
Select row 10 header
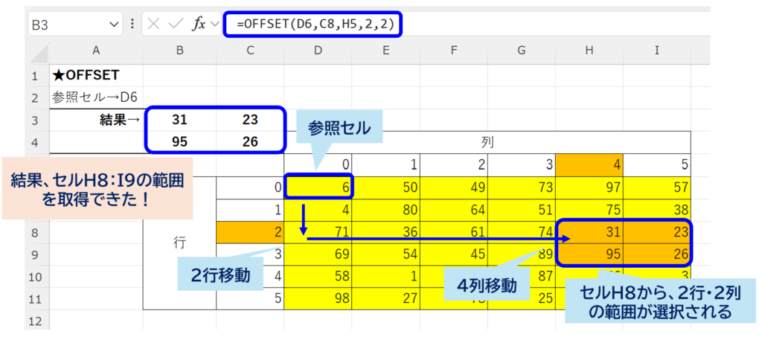tap(34, 277)
